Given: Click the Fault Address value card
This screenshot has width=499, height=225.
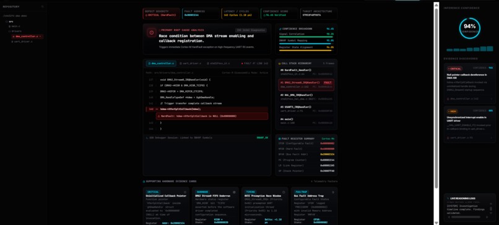Looking at the screenshot, I should [x=201, y=14].
